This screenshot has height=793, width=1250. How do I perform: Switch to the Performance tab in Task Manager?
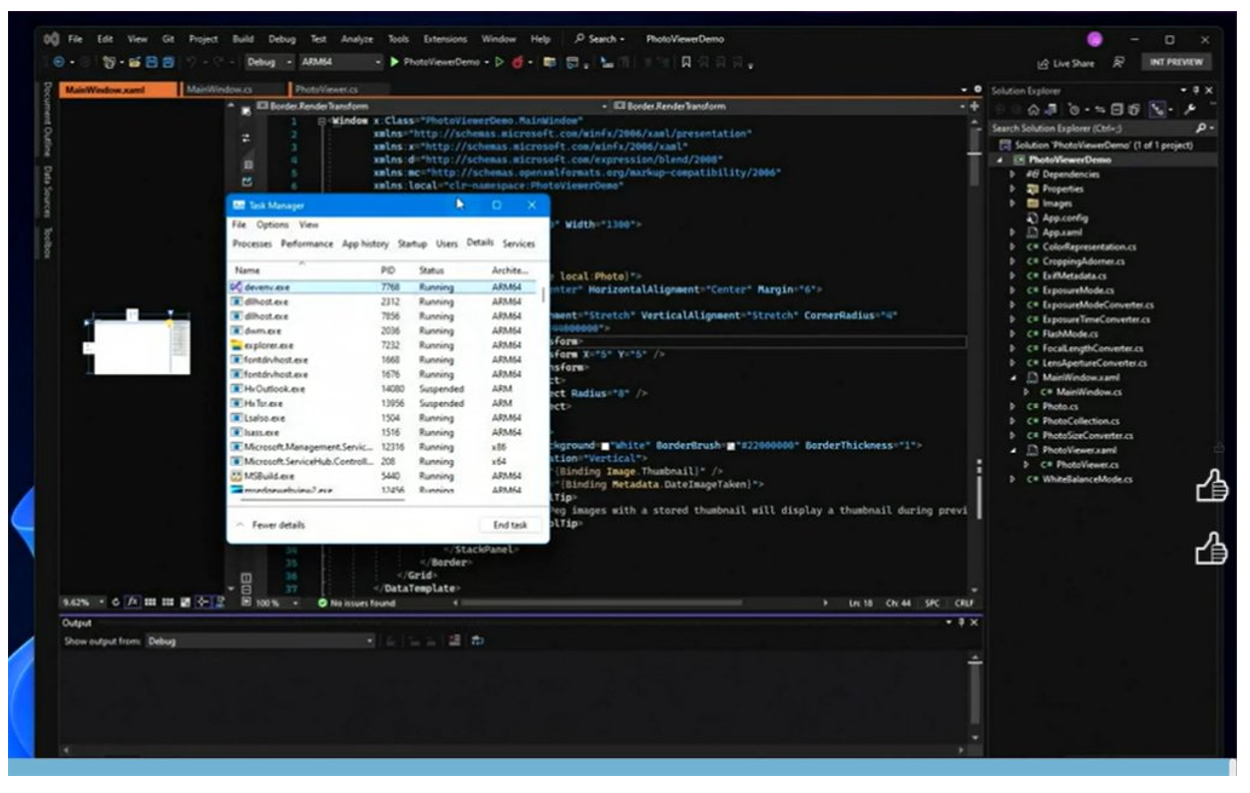click(x=306, y=243)
